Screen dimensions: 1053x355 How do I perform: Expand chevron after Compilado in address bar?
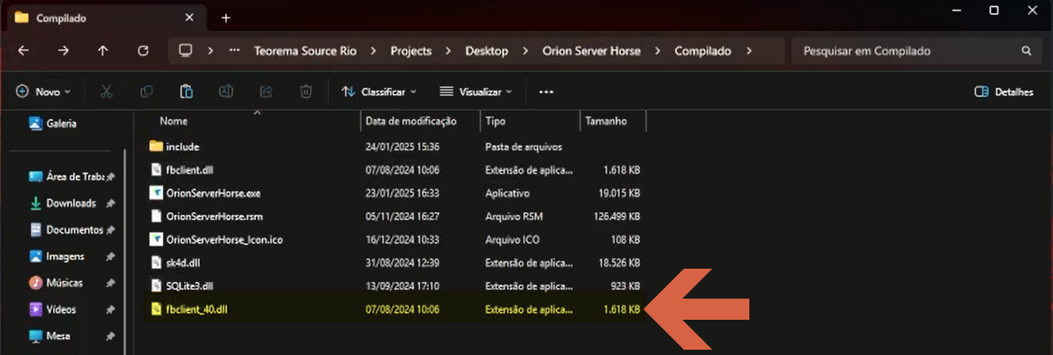748,51
